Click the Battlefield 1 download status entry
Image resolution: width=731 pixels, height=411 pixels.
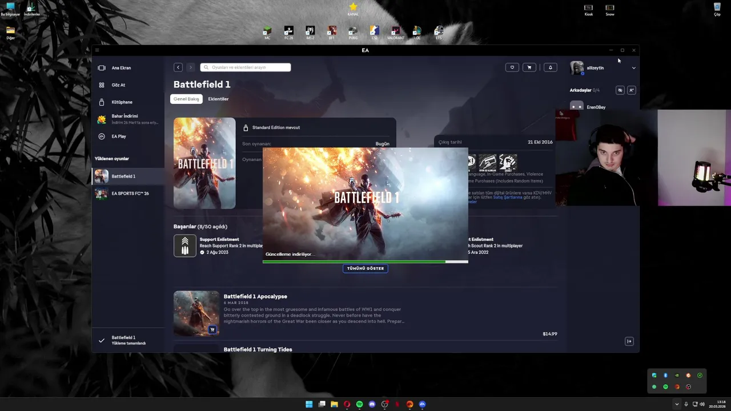pyautogui.click(x=128, y=340)
